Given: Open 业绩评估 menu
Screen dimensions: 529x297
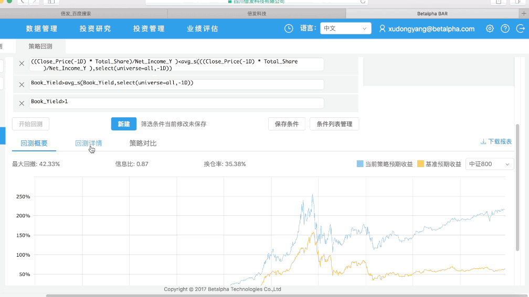Looking at the screenshot, I should point(203,29).
